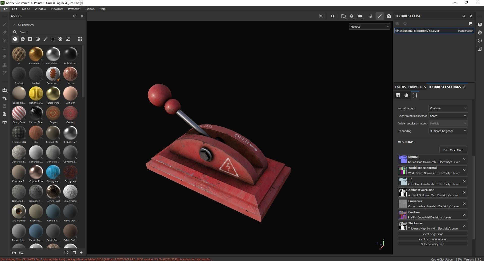Select the Smudge tool in left toolbar

pyautogui.click(x=4, y=57)
